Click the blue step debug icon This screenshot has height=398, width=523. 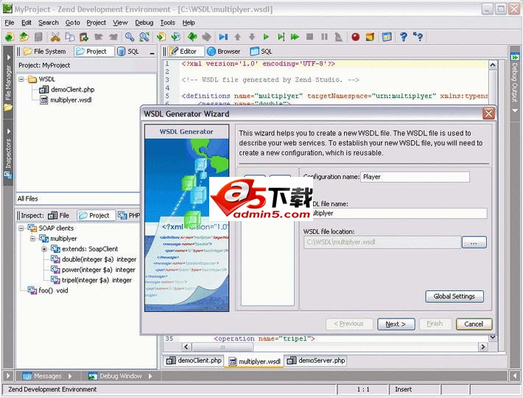click(x=223, y=37)
